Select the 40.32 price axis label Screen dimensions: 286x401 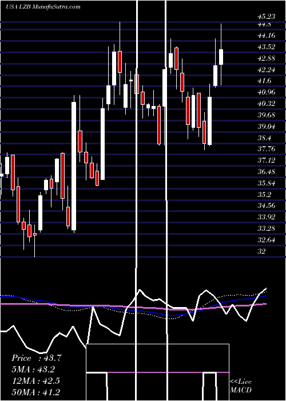pyautogui.click(x=267, y=104)
